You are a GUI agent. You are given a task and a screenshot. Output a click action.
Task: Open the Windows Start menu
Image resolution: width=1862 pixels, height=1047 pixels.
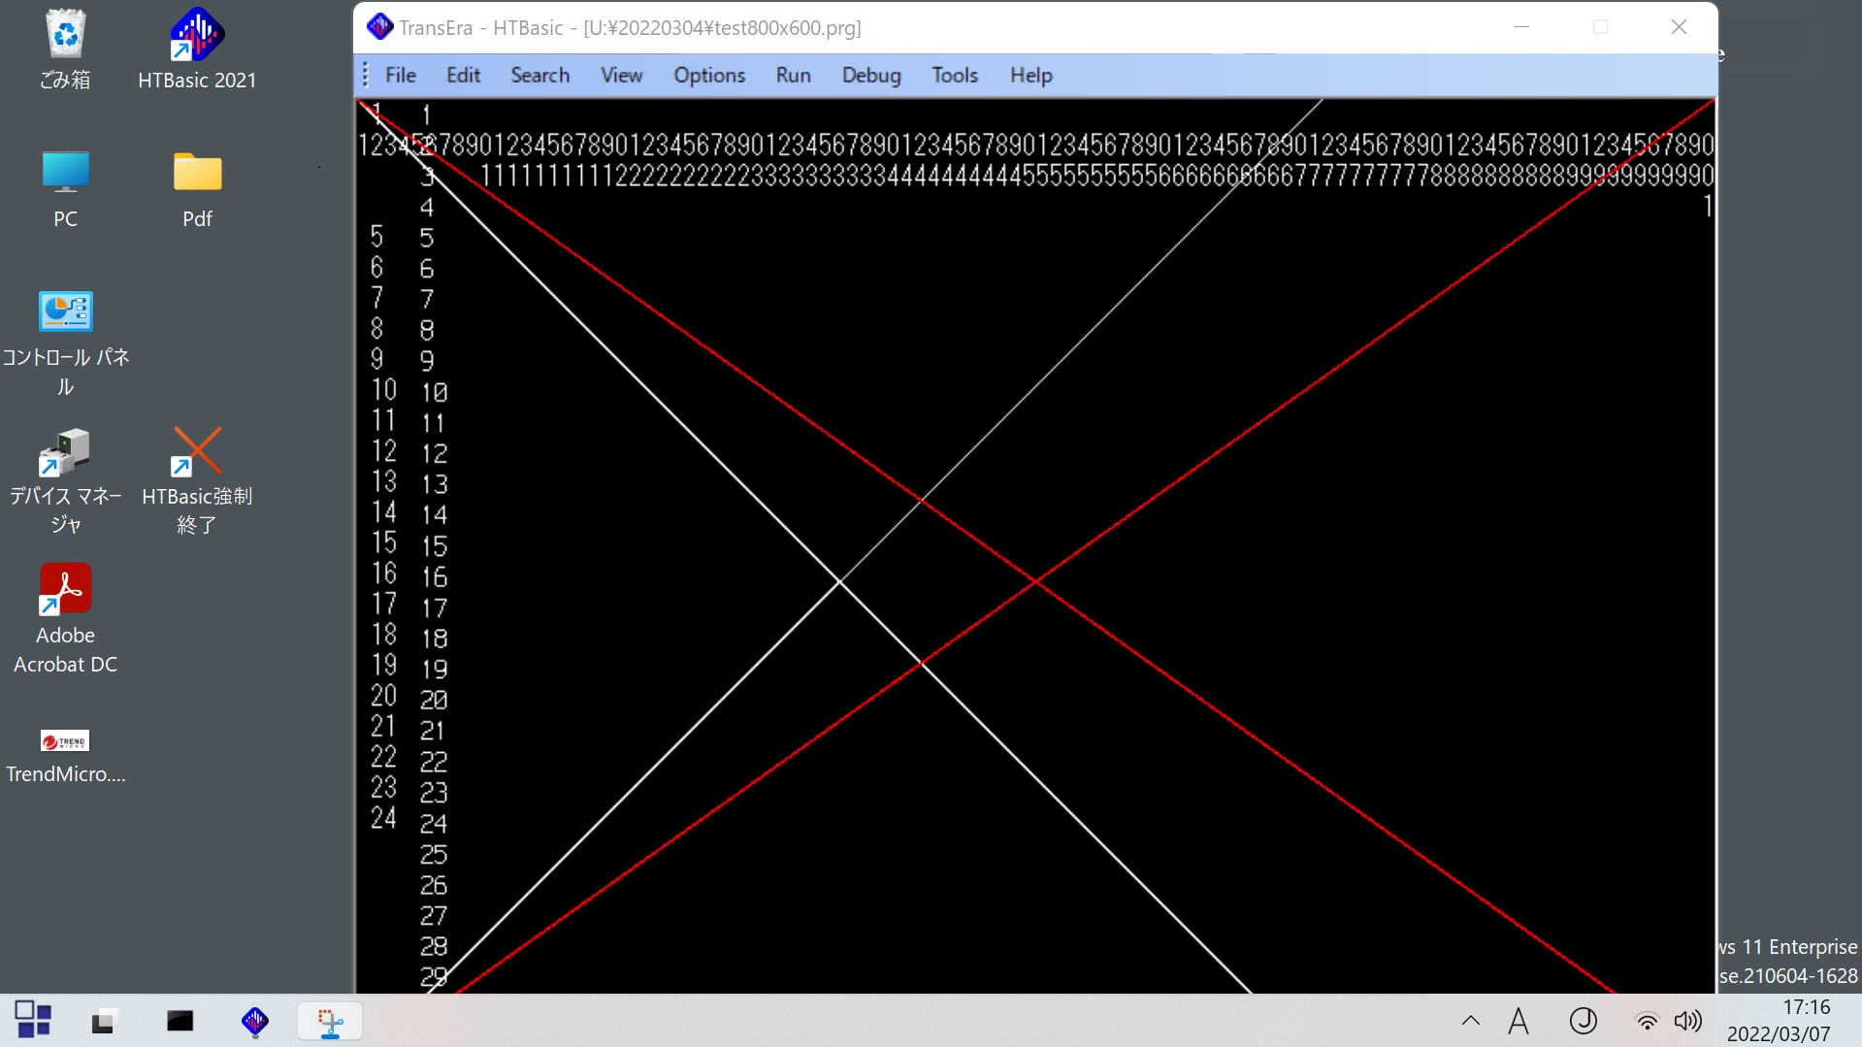tap(33, 1020)
